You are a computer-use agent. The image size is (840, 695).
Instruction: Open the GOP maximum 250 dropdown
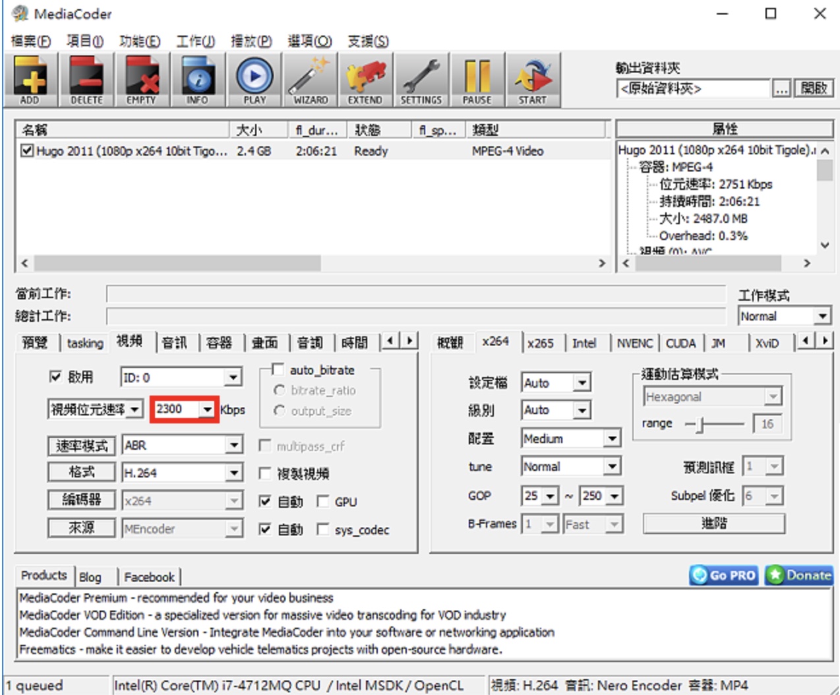point(601,495)
